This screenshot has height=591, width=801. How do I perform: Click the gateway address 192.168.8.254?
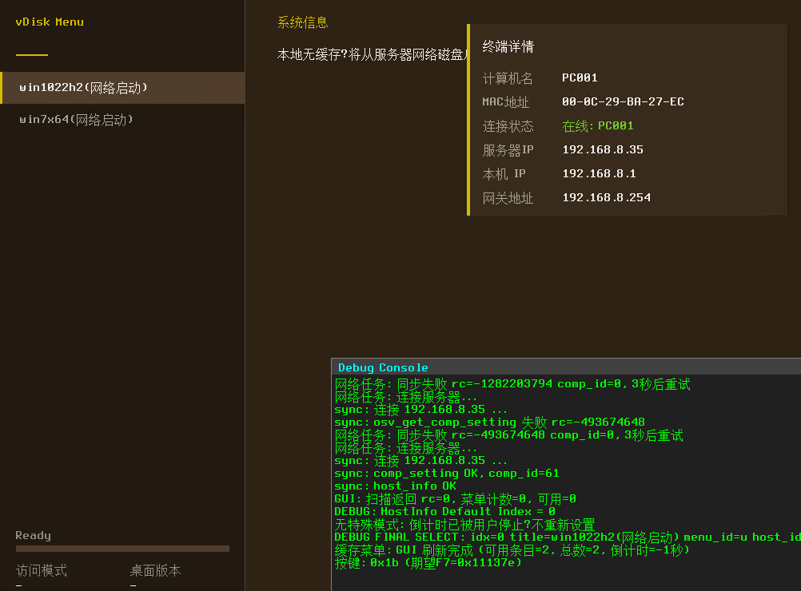click(606, 197)
